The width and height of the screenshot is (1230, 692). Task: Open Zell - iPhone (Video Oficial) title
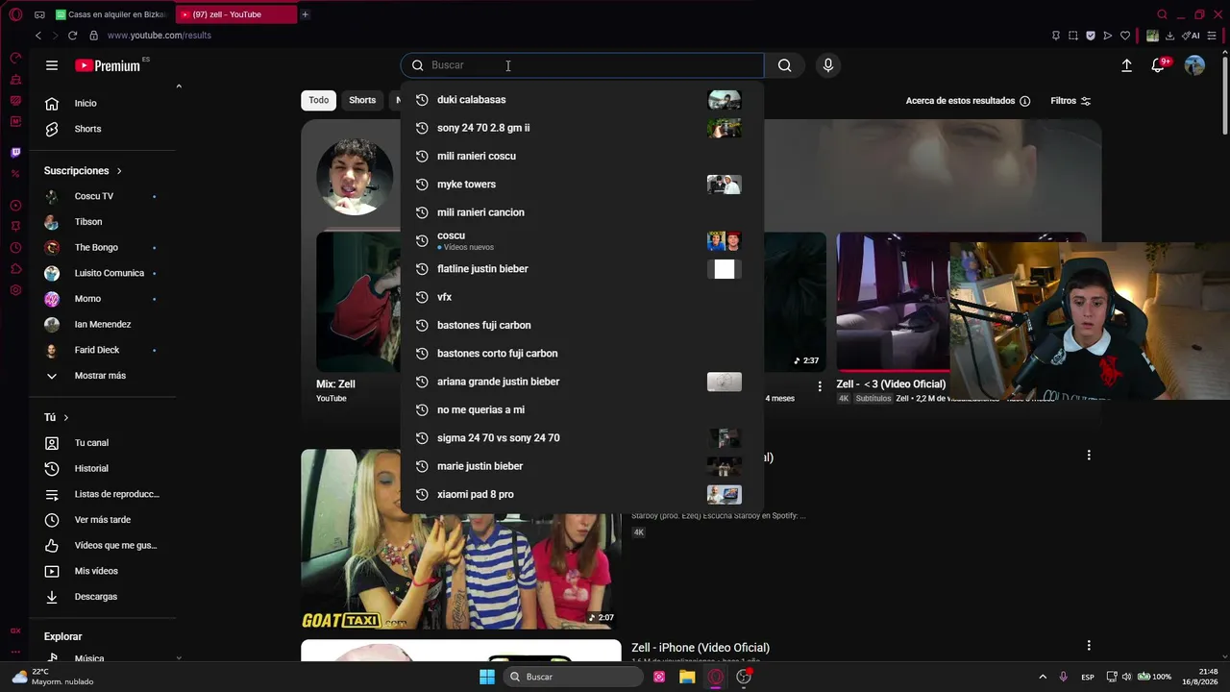[x=701, y=648]
